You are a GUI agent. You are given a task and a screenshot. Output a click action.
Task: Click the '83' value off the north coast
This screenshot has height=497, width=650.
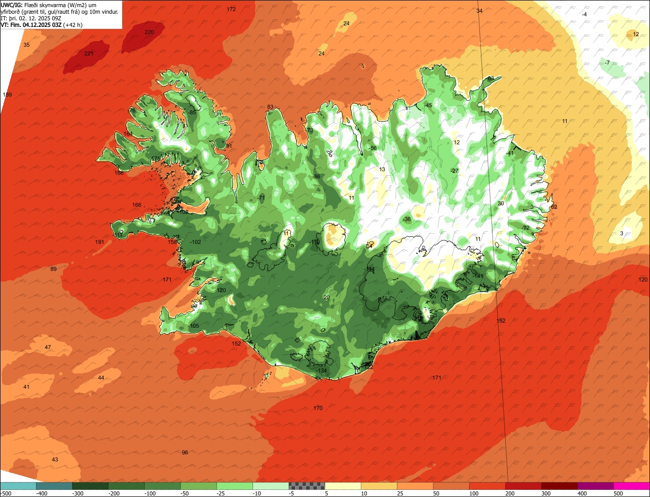270,107
